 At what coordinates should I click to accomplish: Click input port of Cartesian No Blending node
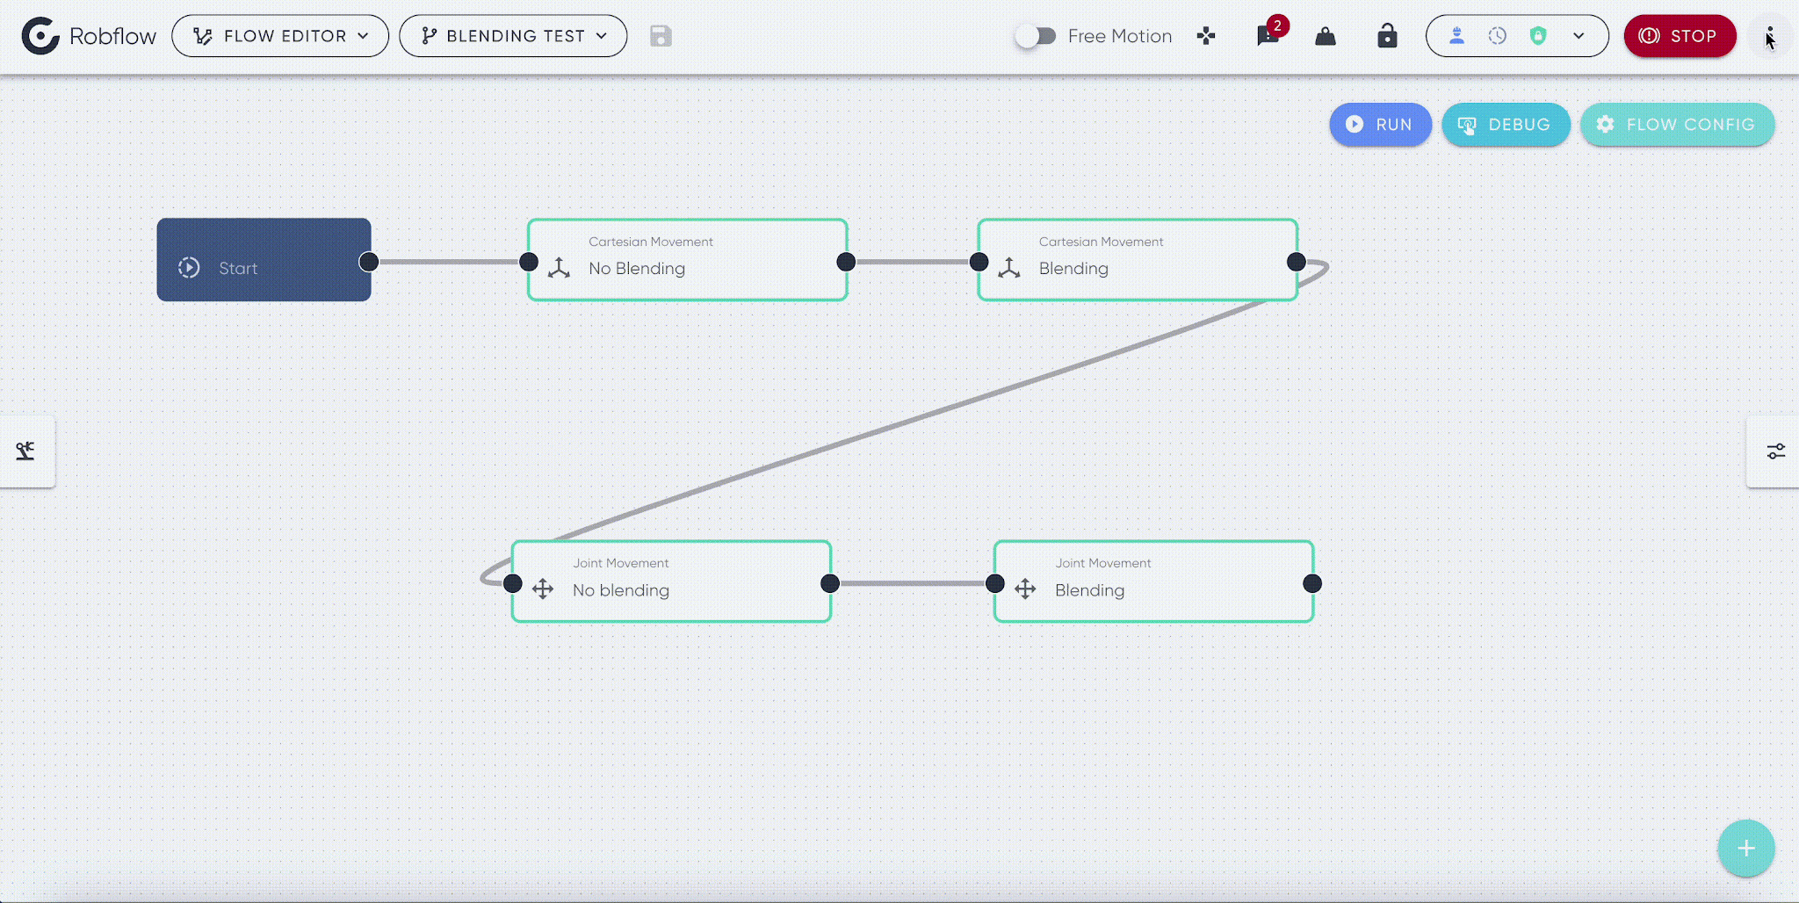pos(529,262)
